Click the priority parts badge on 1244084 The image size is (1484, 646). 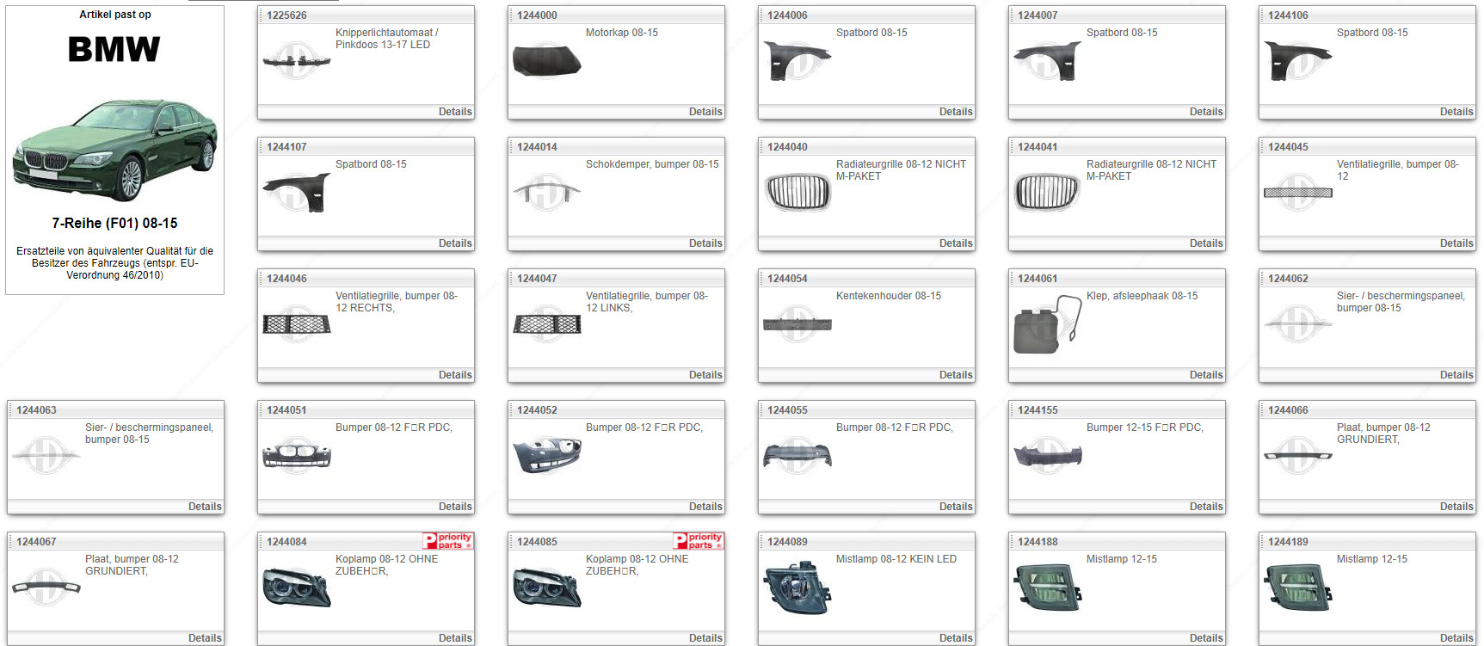click(x=448, y=541)
